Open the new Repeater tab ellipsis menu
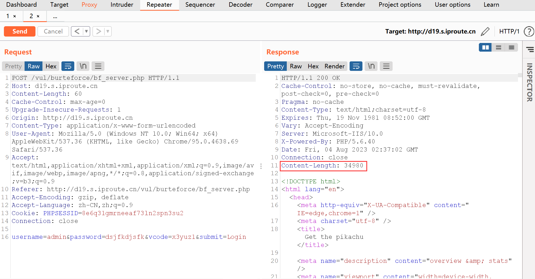The width and height of the screenshot is (535, 279). pyautogui.click(x=55, y=16)
